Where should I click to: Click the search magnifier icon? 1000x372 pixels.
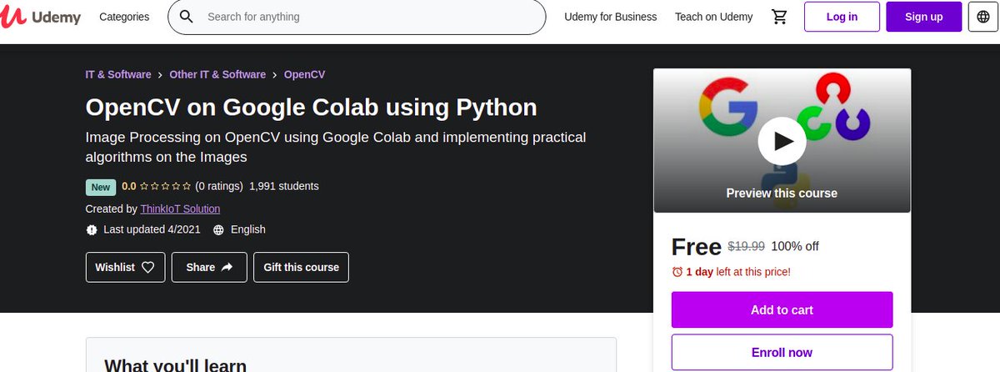(187, 17)
